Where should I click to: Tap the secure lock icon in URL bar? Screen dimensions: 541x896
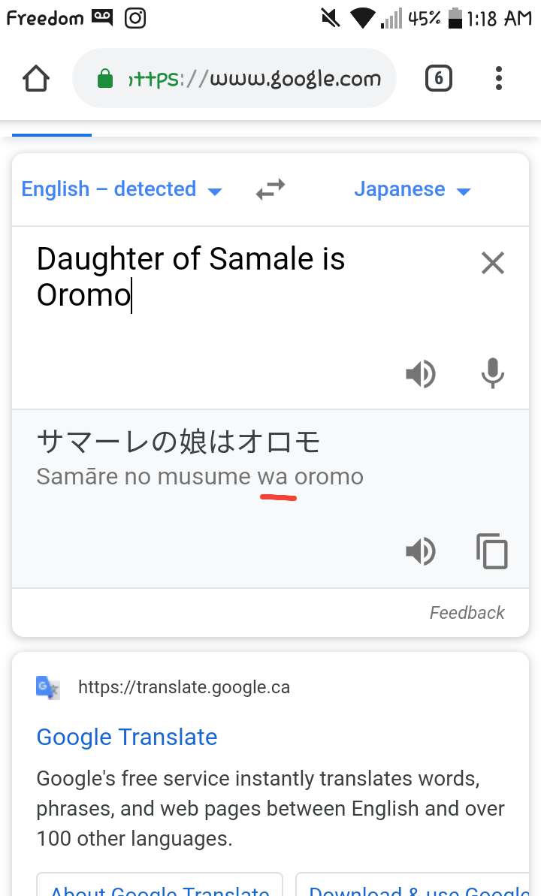(x=105, y=78)
